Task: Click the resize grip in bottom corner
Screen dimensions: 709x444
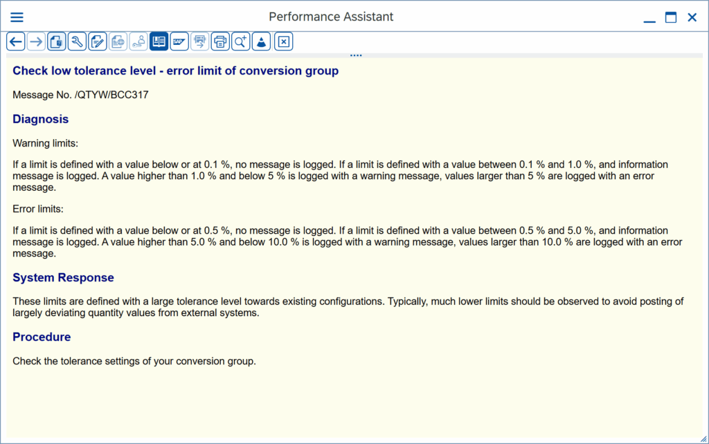Action: tap(703, 438)
